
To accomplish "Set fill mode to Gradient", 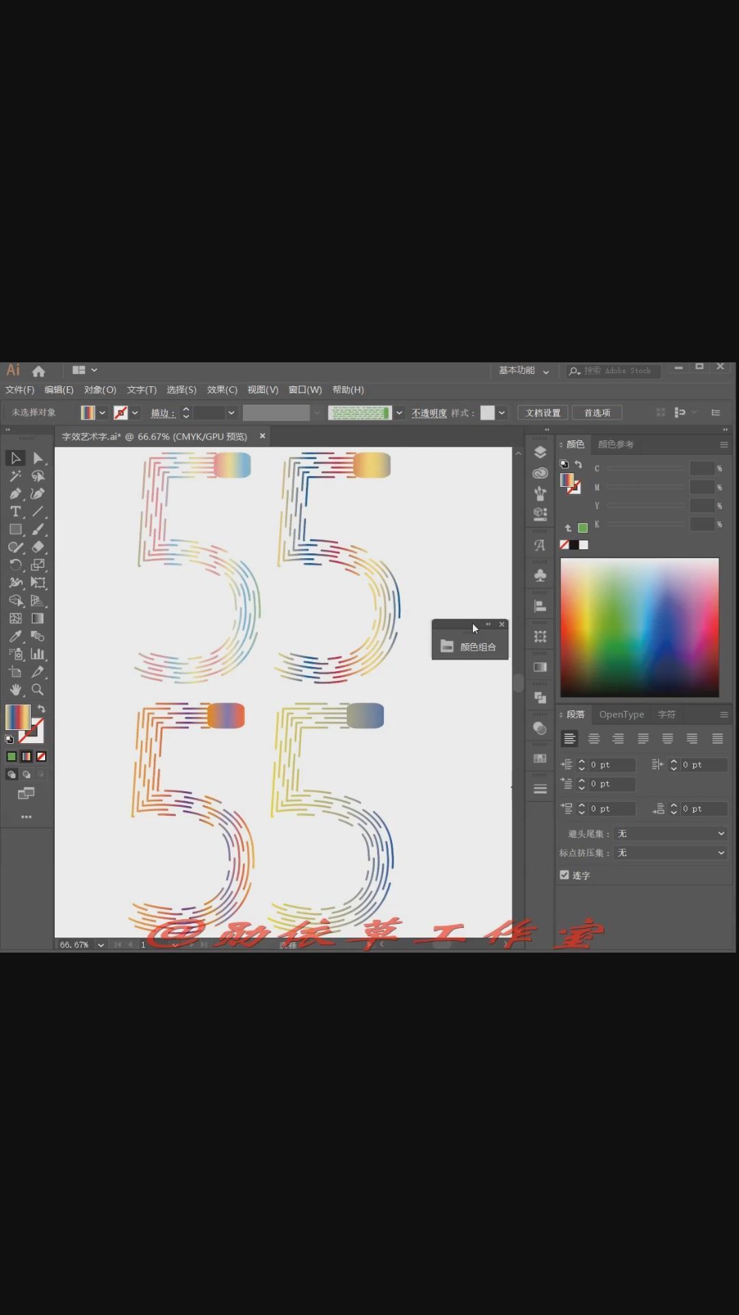I will pos(26,756).
